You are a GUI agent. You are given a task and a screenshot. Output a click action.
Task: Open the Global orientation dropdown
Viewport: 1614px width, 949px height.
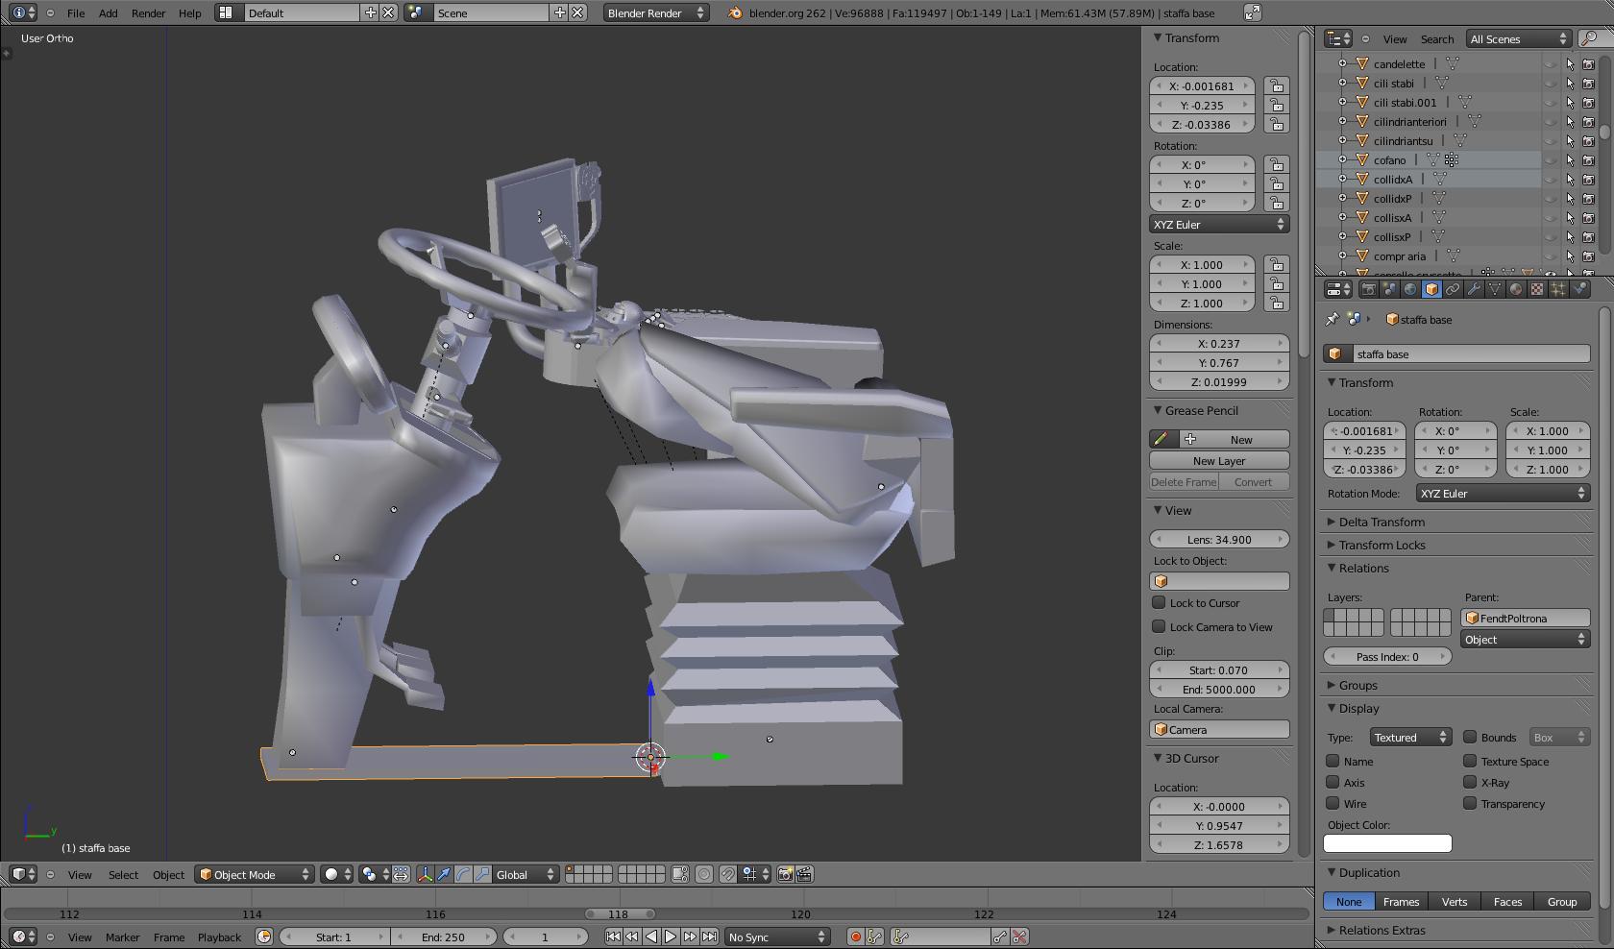[526, 874]
